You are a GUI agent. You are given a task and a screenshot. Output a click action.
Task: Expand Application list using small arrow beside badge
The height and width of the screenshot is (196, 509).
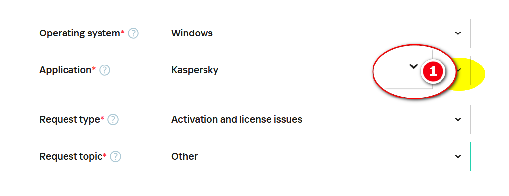click(x=458, y=70)
